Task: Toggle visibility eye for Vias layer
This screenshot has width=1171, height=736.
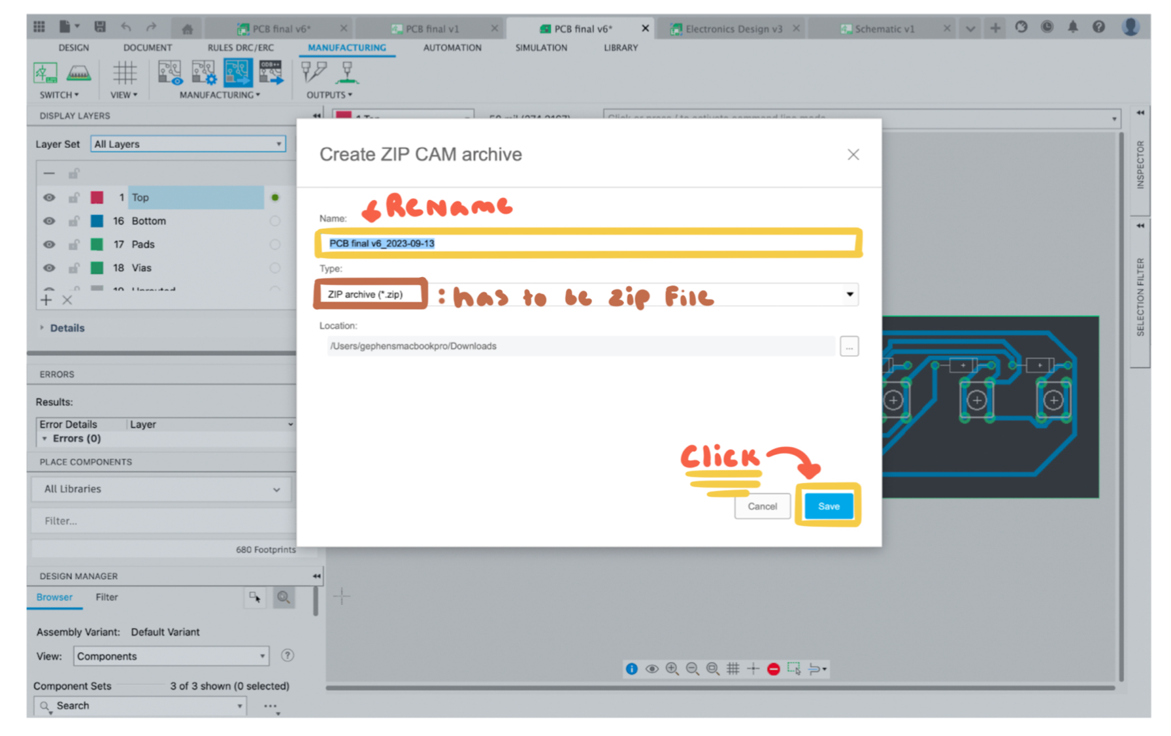Action: [49, 268]
